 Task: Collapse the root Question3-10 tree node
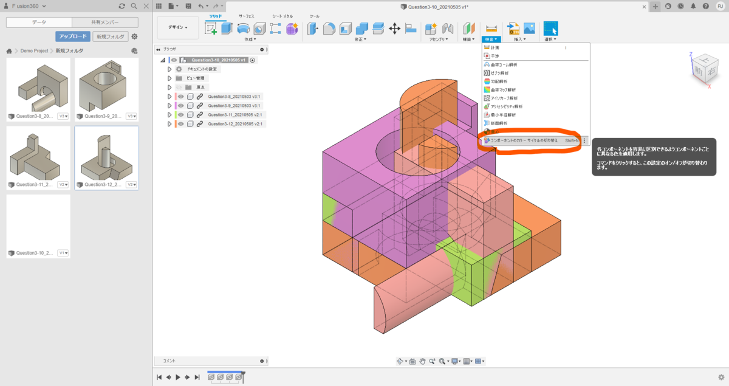click(163, 60)
